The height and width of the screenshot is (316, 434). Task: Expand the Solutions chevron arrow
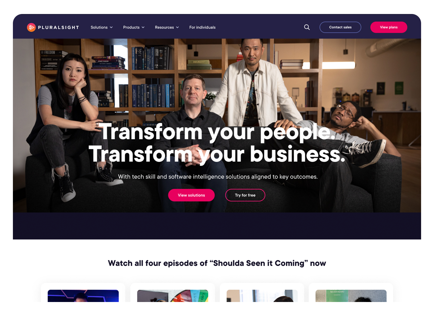[111, 27]
